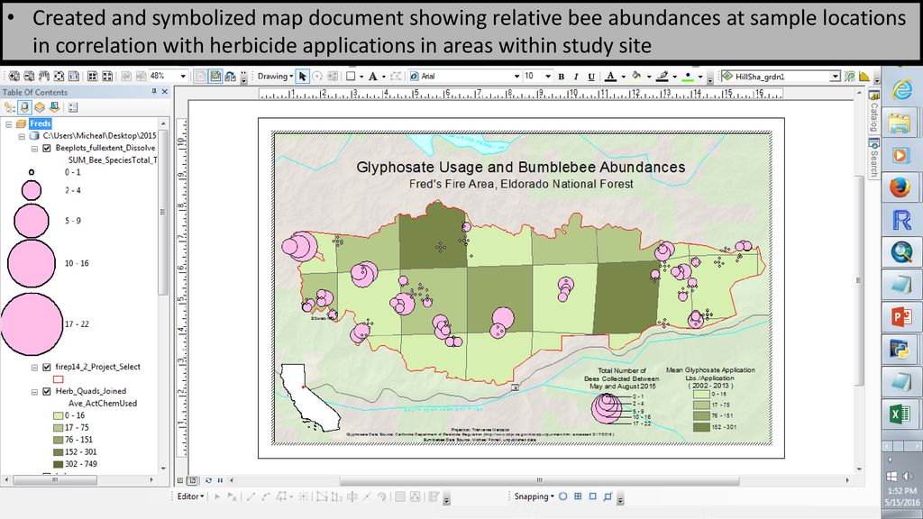The width and height of the screenshot is (923, 519).
Task: Toggle Focus Data Frame icon
Action: (x=215, y=76)
